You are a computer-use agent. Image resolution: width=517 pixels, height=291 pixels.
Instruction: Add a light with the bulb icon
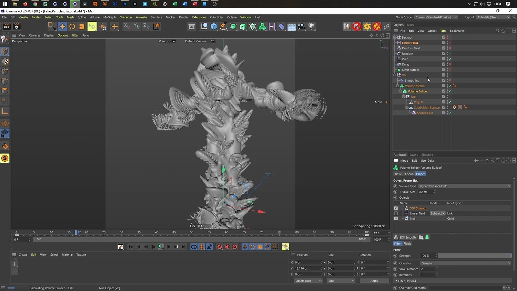click(x=311, y=27)
